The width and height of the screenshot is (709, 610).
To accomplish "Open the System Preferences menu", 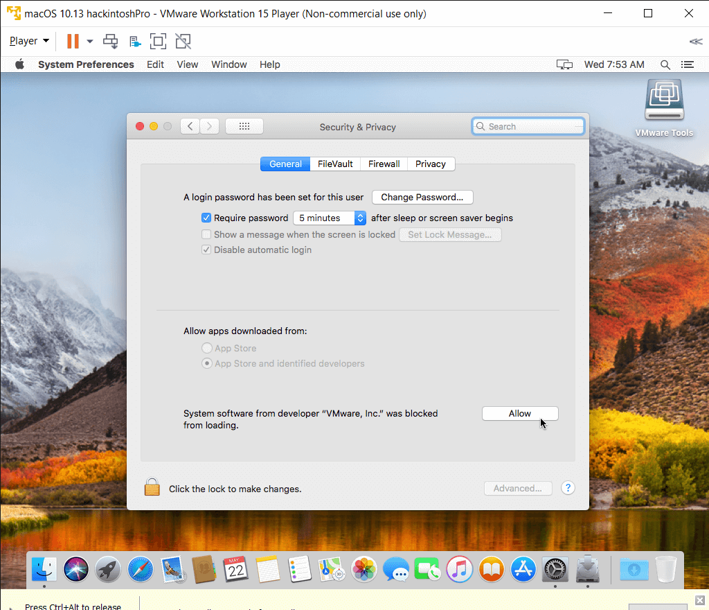I will click(x=86, y=64).
